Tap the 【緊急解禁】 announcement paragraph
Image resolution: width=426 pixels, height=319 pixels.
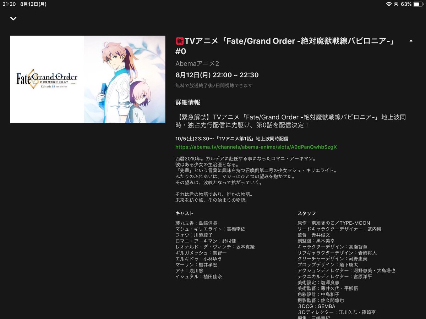click(x=290, y=122)
